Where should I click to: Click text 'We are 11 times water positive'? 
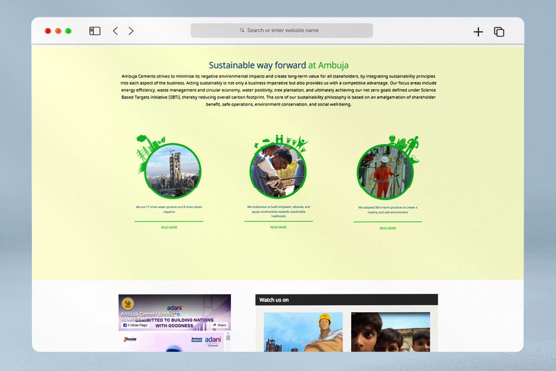point(156,207)
